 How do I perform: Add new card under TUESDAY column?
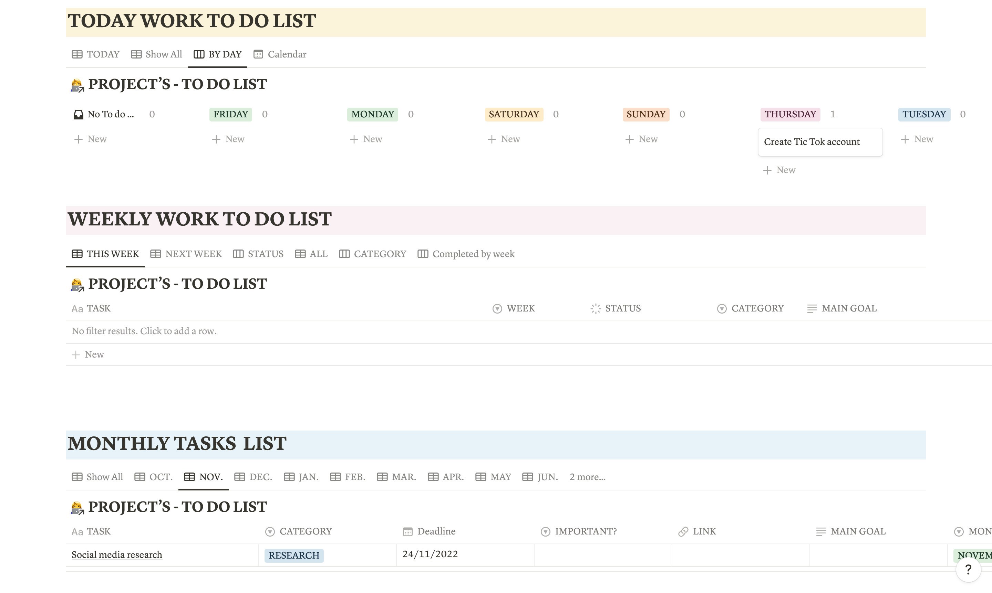click(x=917, y=139)
